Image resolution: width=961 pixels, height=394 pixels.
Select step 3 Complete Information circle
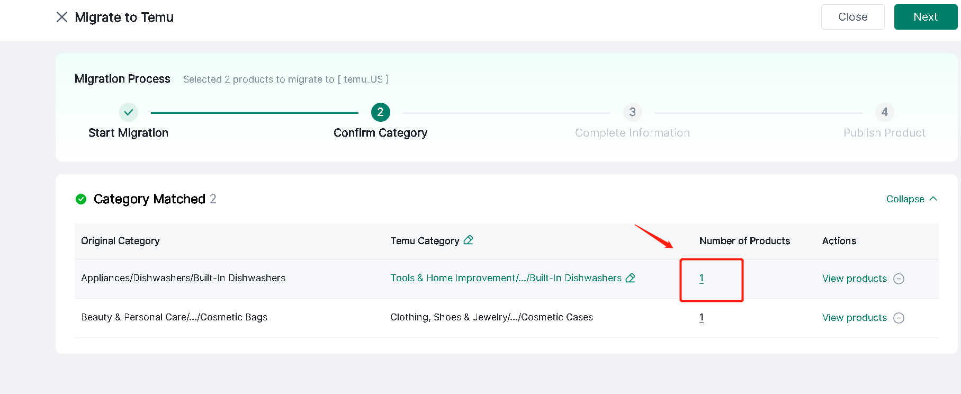(633, 112)
